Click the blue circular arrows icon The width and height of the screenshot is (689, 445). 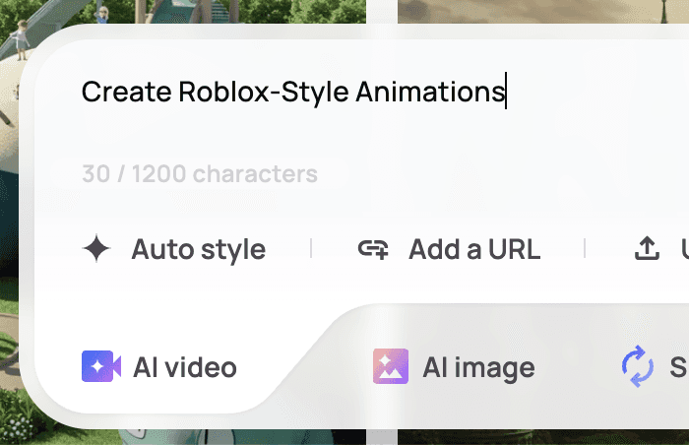point(638,366)
